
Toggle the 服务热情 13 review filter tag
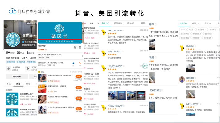(185, 34)
